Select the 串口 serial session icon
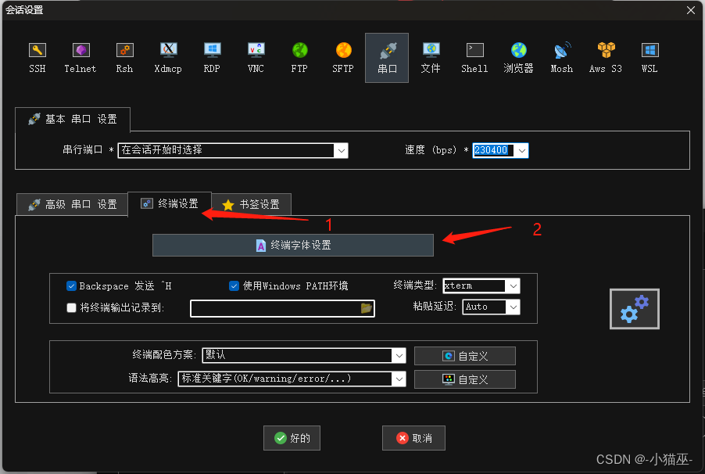705x474 pixels. coord(387,58)
